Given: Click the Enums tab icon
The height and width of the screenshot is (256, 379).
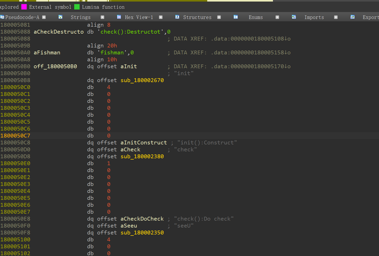Looking at the screenshot, I should tap(235, 17).
